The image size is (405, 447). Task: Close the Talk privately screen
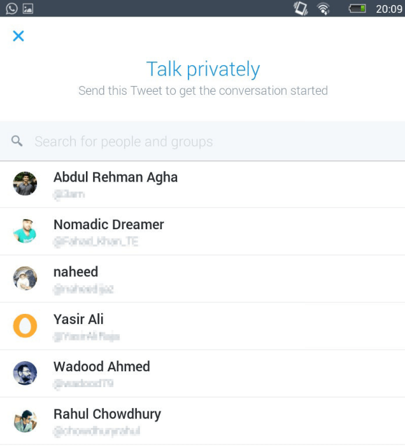click(18, 36)
